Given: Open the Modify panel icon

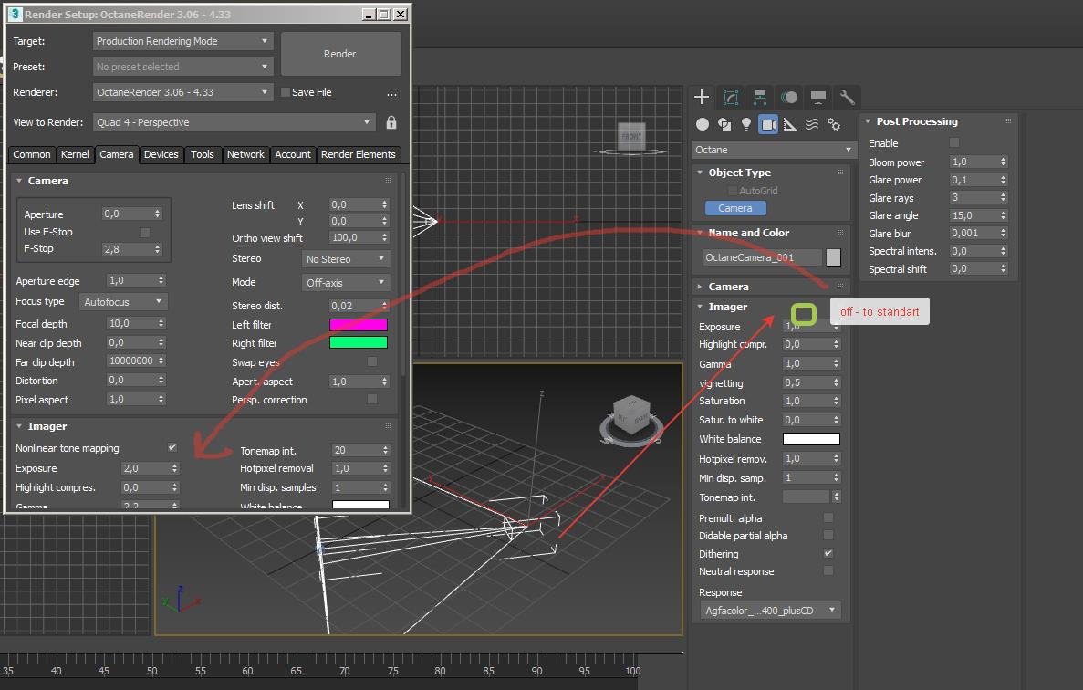Looking at the screenshot, I should point(731,98).
